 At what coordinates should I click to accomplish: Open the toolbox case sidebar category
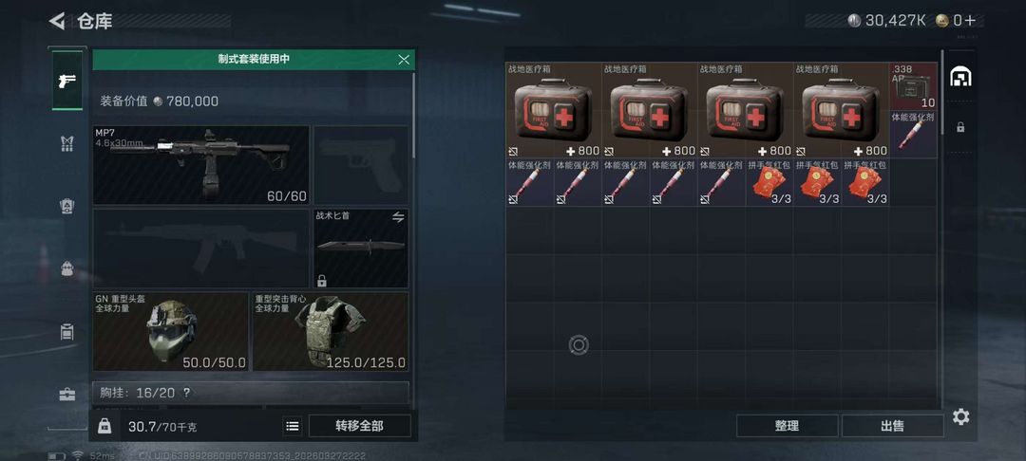(x=66, y=395)
